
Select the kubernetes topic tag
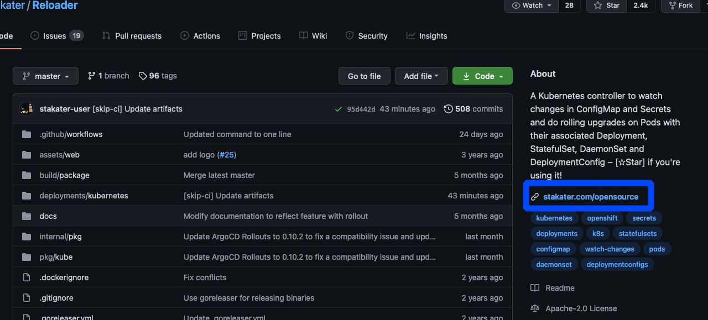coord(554,218)
